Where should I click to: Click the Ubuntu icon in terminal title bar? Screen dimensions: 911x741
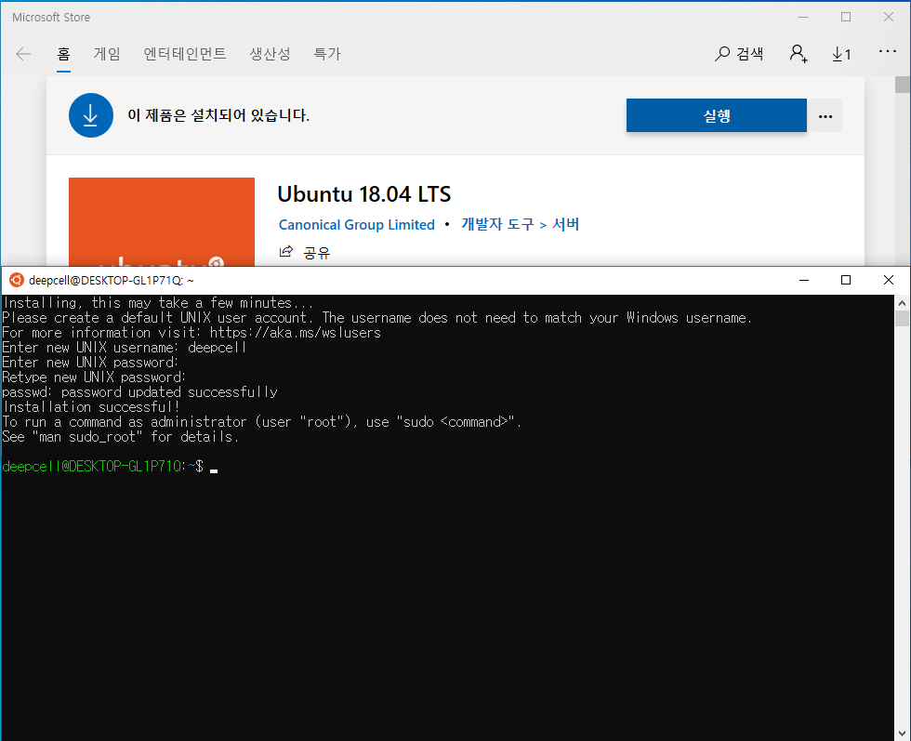[17, 280]
